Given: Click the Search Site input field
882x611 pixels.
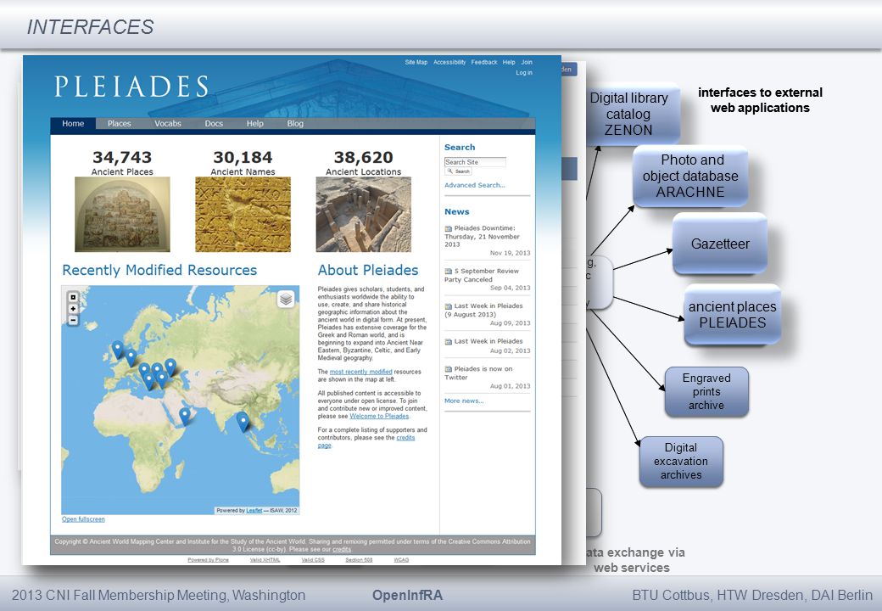Looking at the screenshot, I should [x=475, y=162].
